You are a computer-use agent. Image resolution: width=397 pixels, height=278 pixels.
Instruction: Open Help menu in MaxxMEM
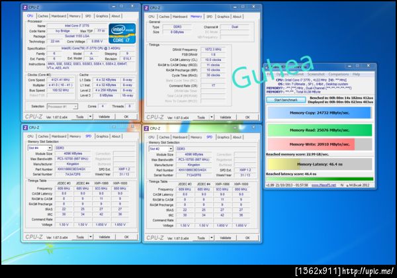[356, 74]
